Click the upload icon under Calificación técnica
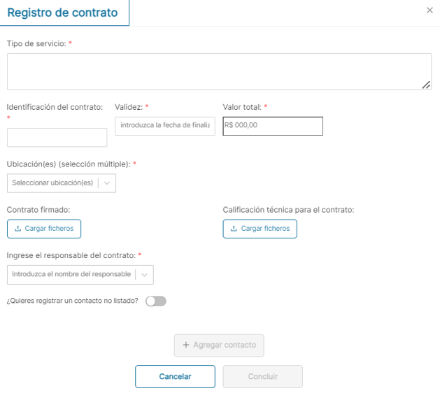440x407 pixels. pos(234,229)
